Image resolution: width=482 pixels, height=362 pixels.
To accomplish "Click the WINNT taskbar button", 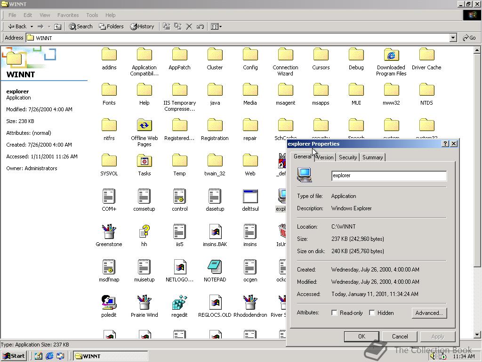I will click(110, 356).
